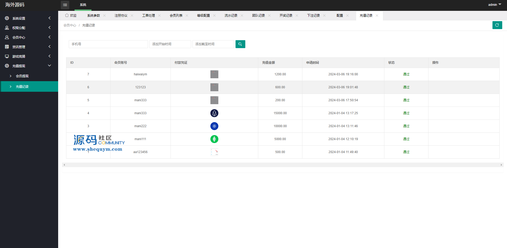Click the 会员中心 person icon
Viewport: 507px width, 248px height.
[x=7, y=37]
